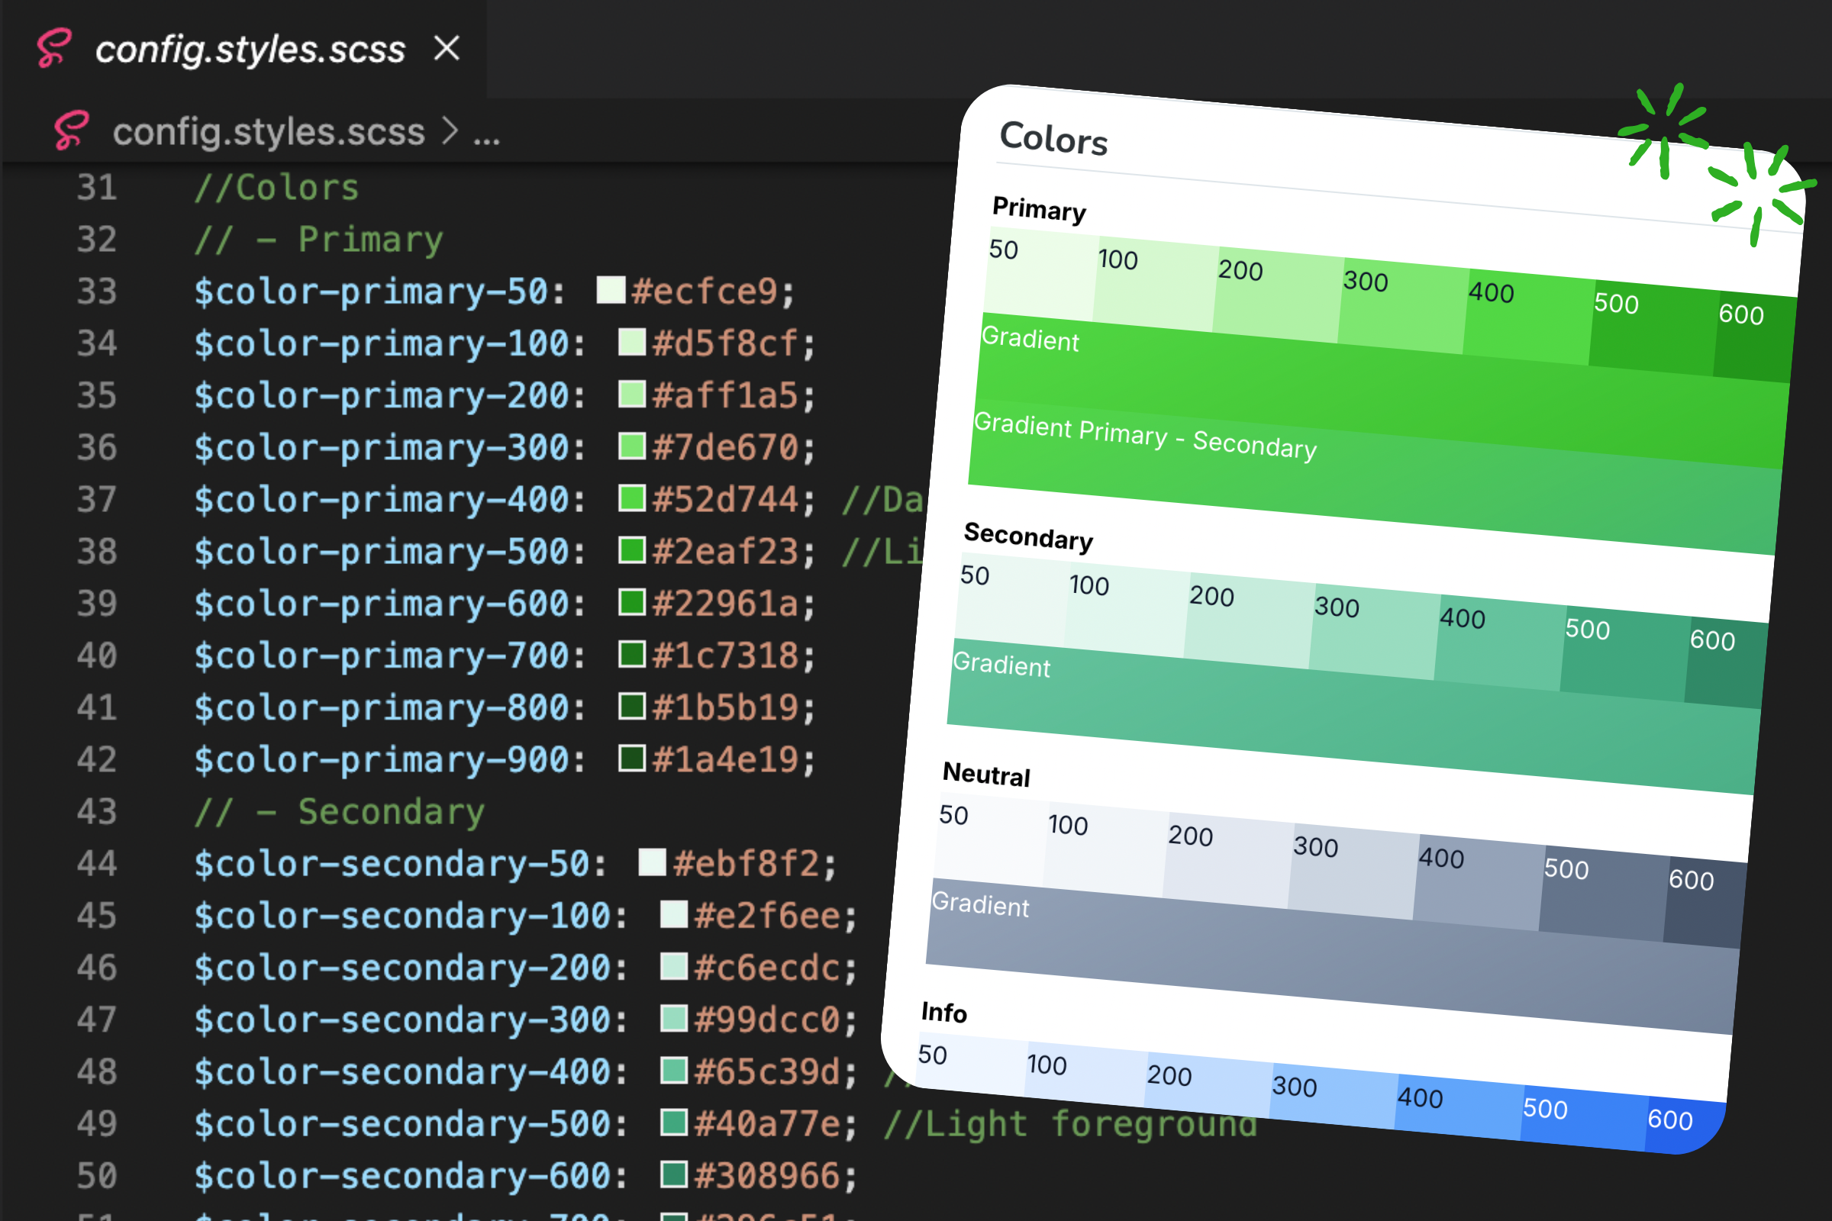Open the breadcrumb ellipsis symbol dropdown

pyautogui.click(x=487, y=137)
